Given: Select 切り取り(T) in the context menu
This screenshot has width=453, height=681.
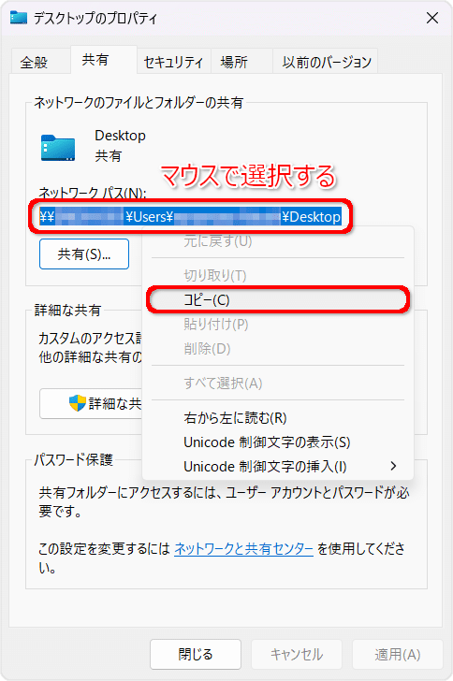Looking at the screenshot, I should click(278, 275).
